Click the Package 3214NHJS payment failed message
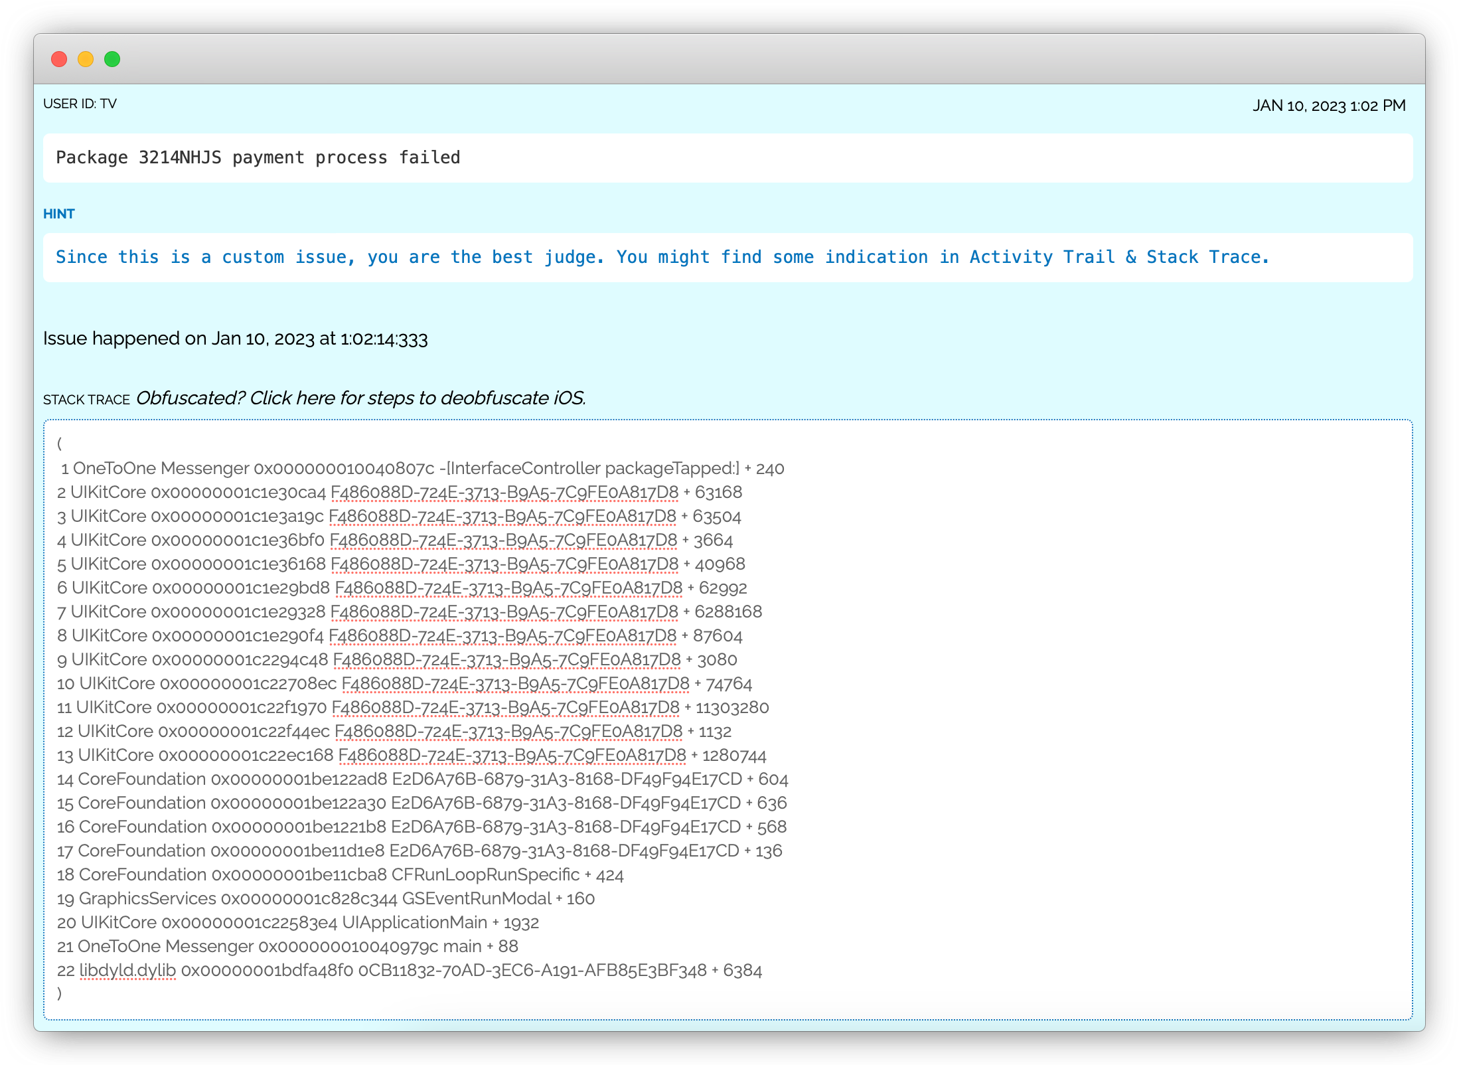The image size is (1459, 1065). pyautogui.click(x=258, y=157)
